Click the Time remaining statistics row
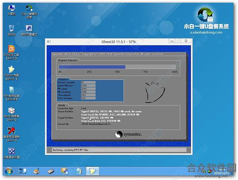The image size is (238, 180). click(x=77, y=98)
